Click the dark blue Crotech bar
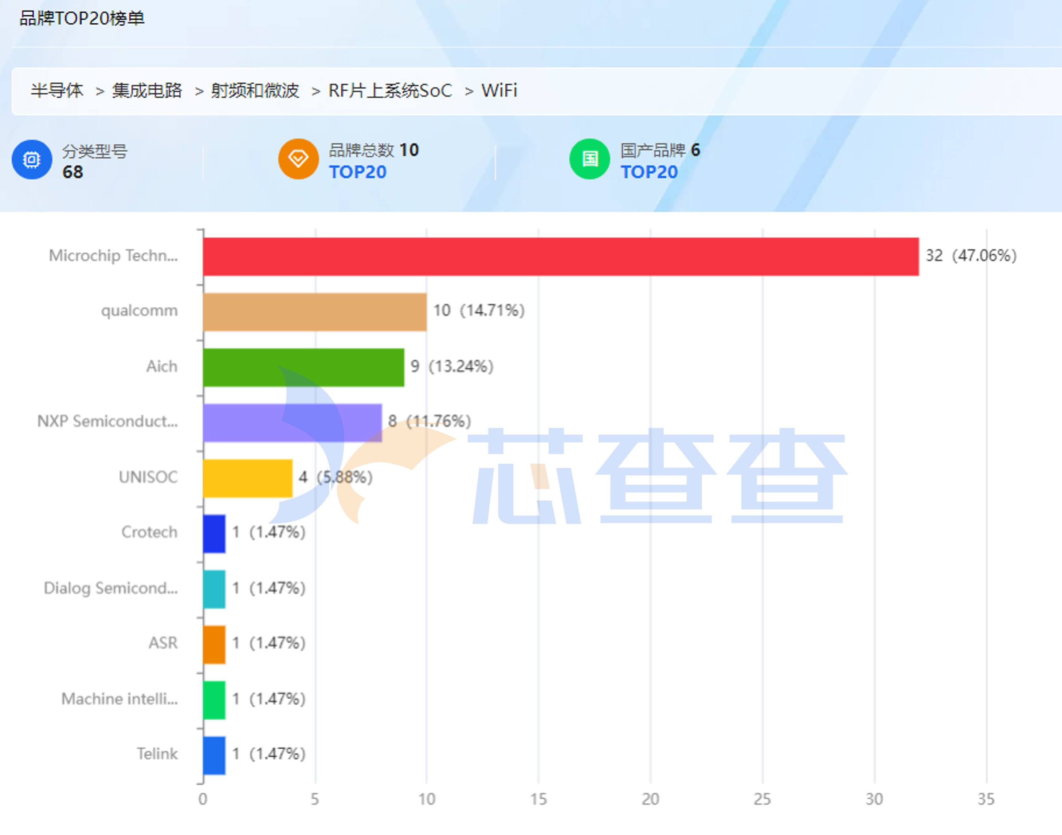Screen dimensions: 1062x835 click(214, 534)
